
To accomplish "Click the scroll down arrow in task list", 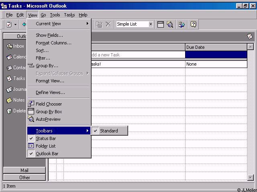I will point(251,177).
